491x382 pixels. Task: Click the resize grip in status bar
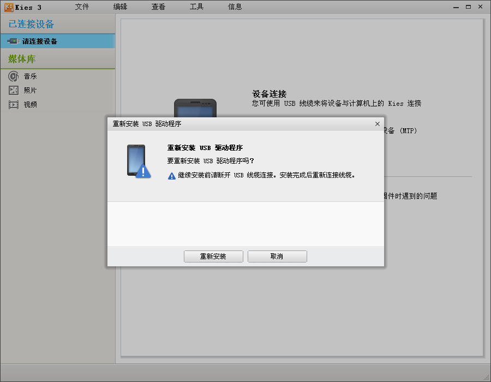(487, 378)
